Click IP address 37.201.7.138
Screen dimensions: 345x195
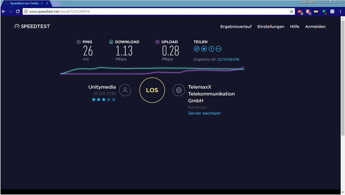coord(105,94)
